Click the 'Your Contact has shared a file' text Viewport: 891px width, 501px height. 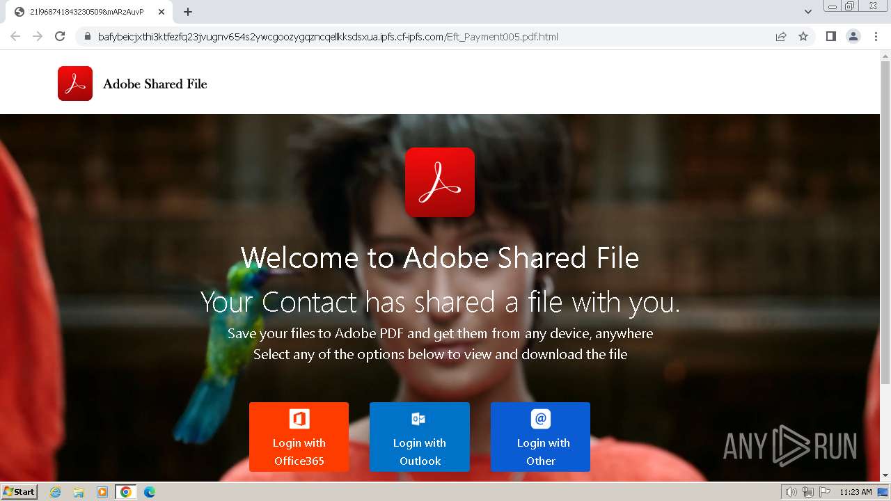point(440,302)
